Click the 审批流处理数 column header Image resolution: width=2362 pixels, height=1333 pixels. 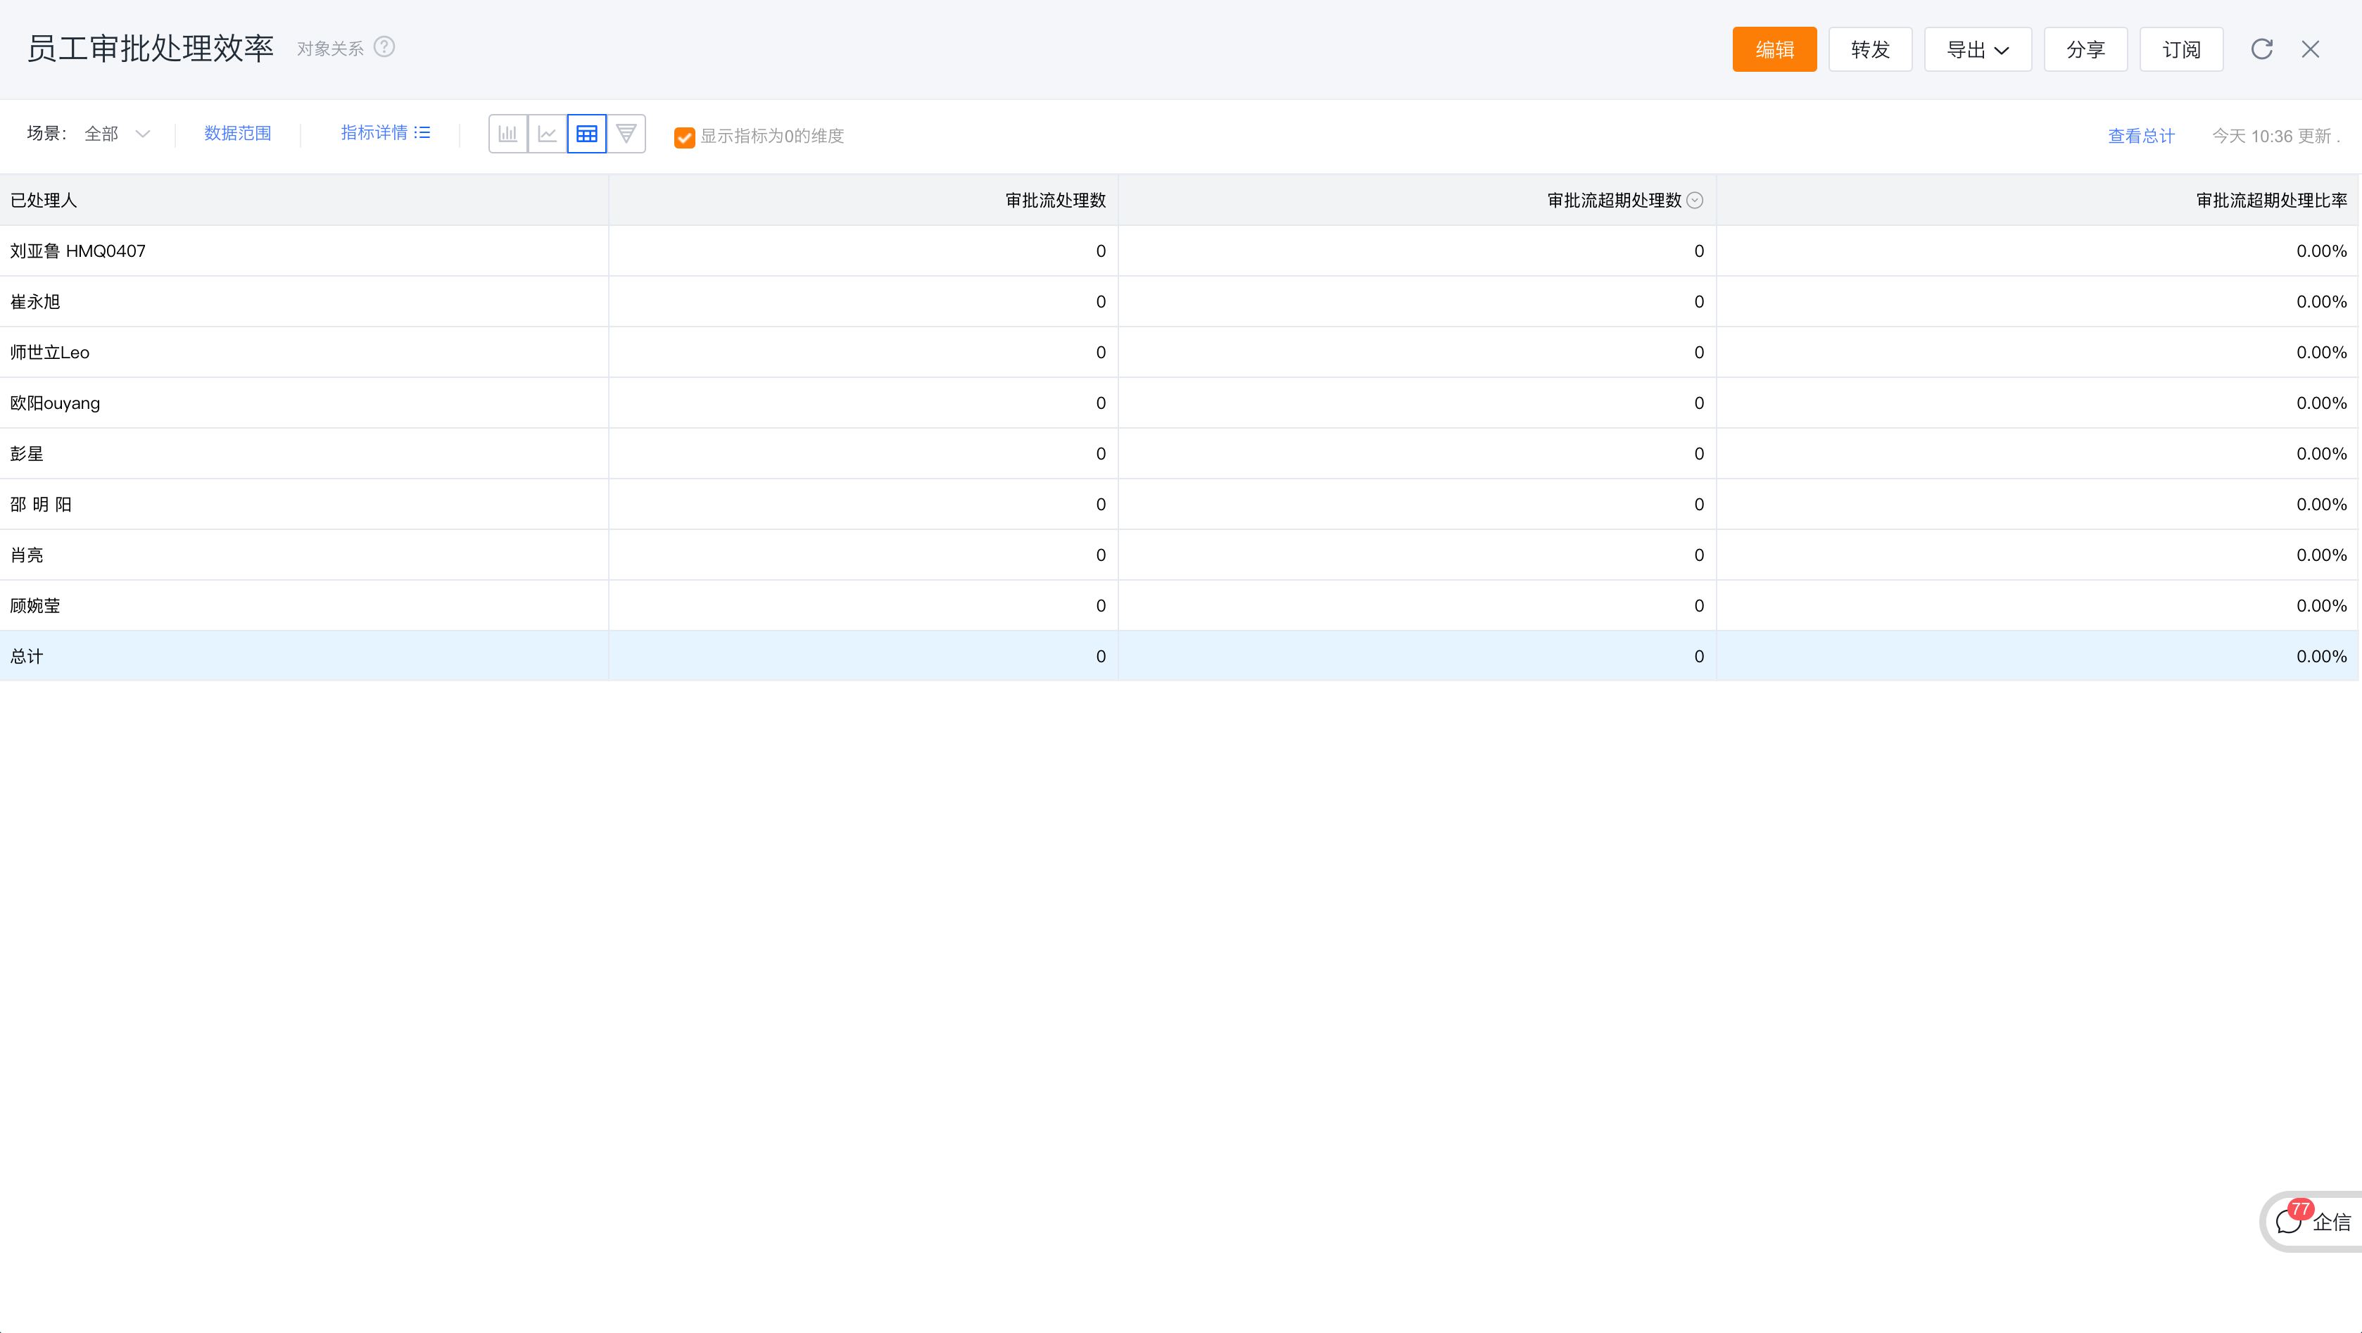pos(864,200)
